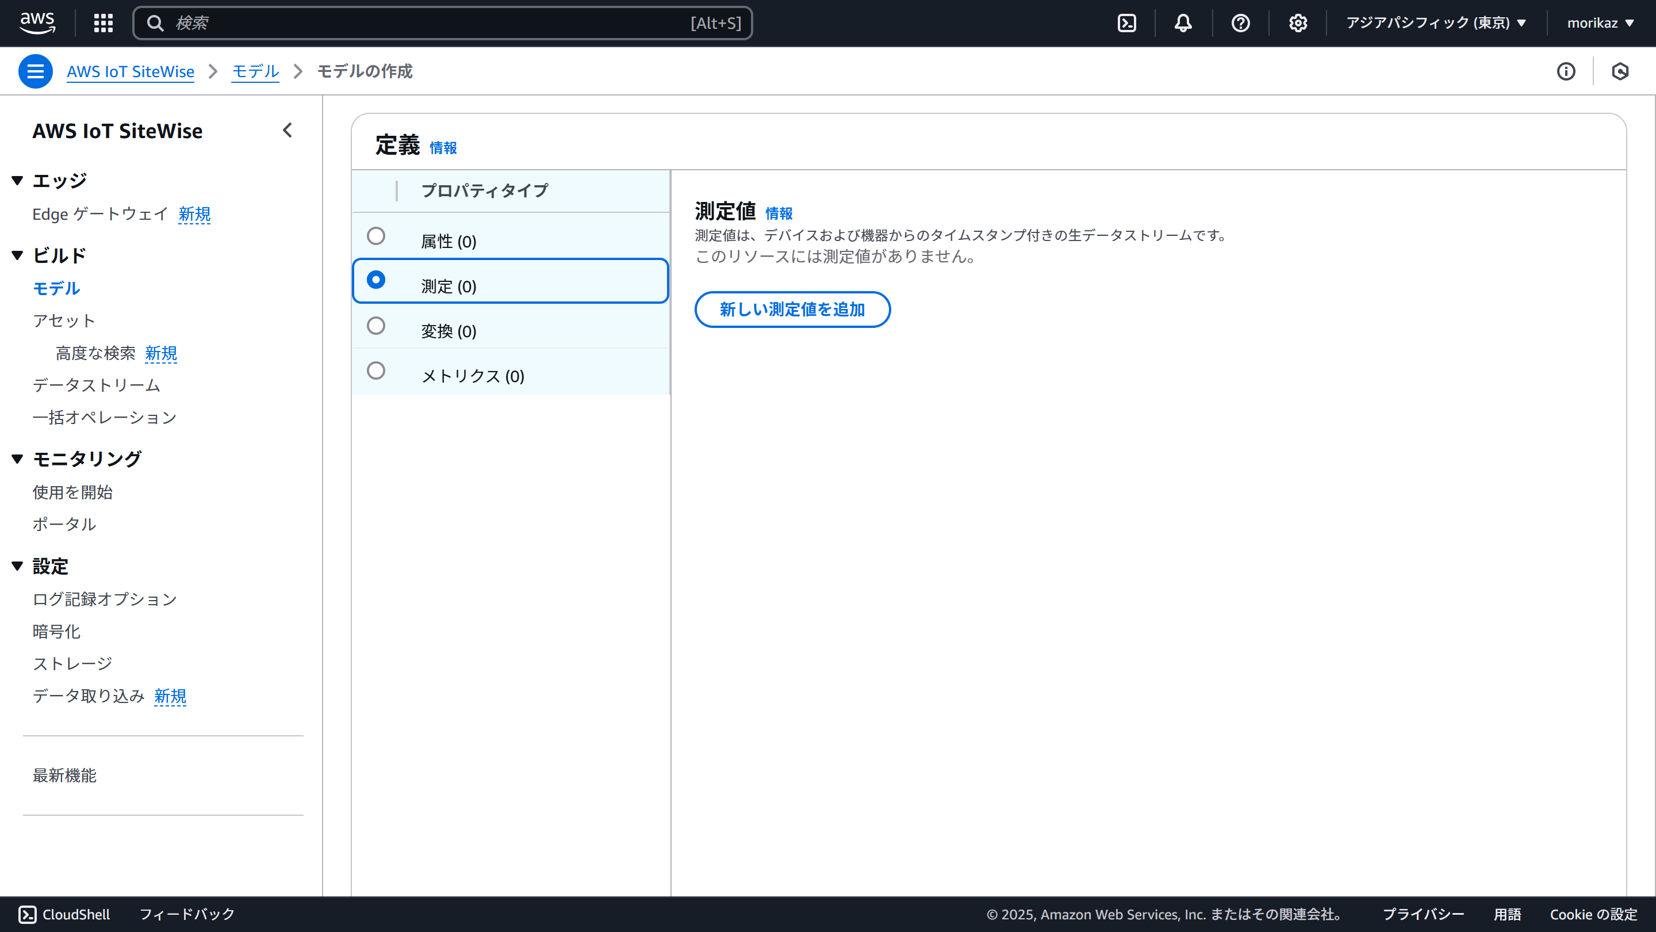Open ポータル in the sidebar
This screenshot has height=932, width=1656.
click(x=64, y=524)
